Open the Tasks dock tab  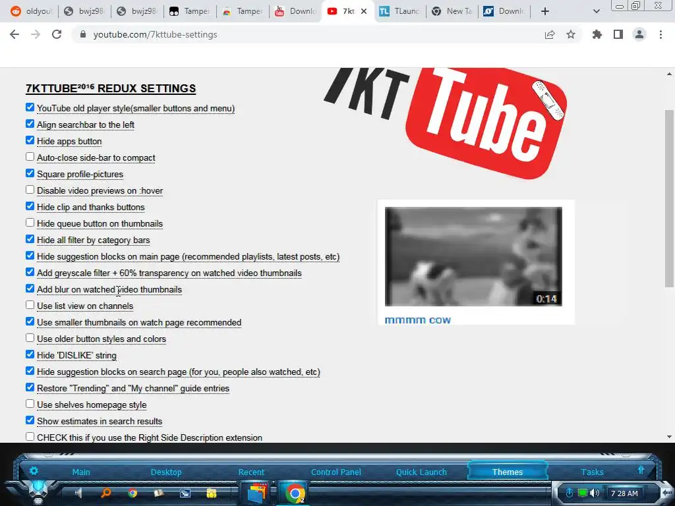pyautogui.click(x=593, y=472)
